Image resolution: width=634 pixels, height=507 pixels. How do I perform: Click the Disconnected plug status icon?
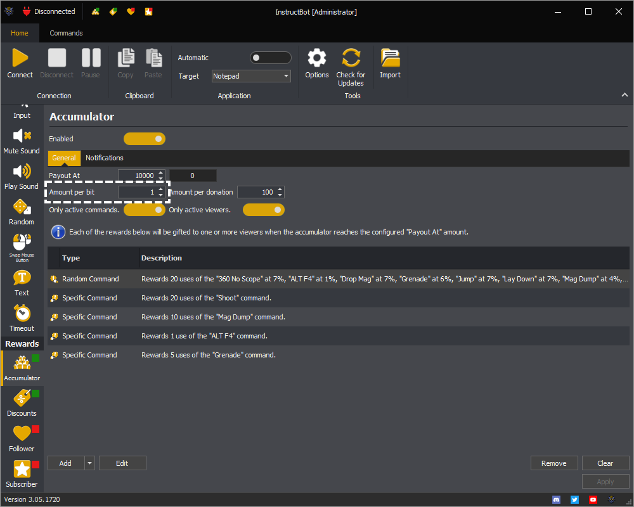(27, 11)
